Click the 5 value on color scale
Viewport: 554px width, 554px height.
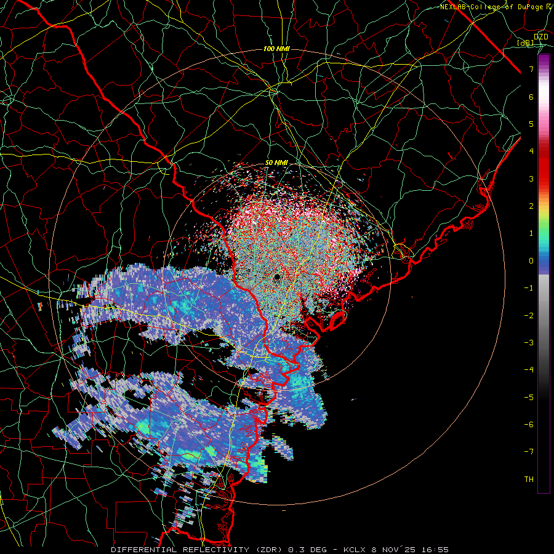(531, 124)
